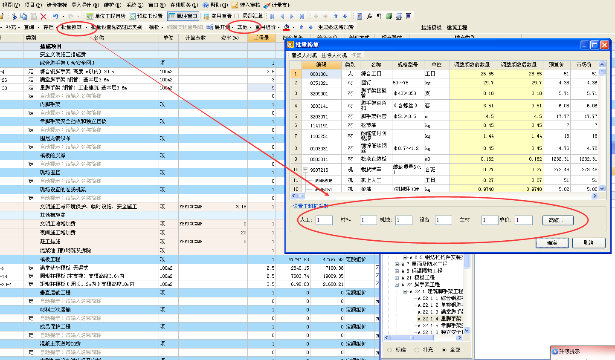Select tree item A.22.1.4 里脚手架

tap(440, 319)
